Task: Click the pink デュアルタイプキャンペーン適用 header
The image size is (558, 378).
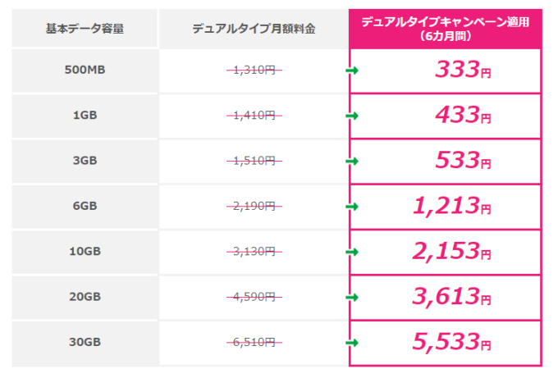Action: [446, 29]
